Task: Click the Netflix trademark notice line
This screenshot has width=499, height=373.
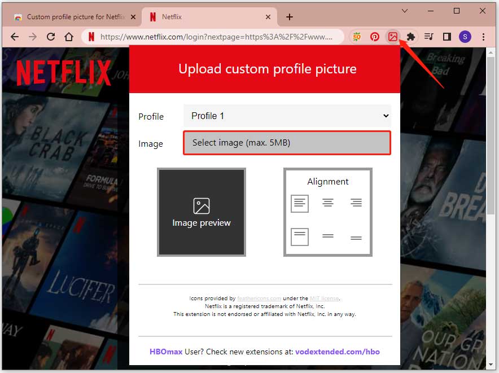Action: pyautogui.click(x=264, y=306)
